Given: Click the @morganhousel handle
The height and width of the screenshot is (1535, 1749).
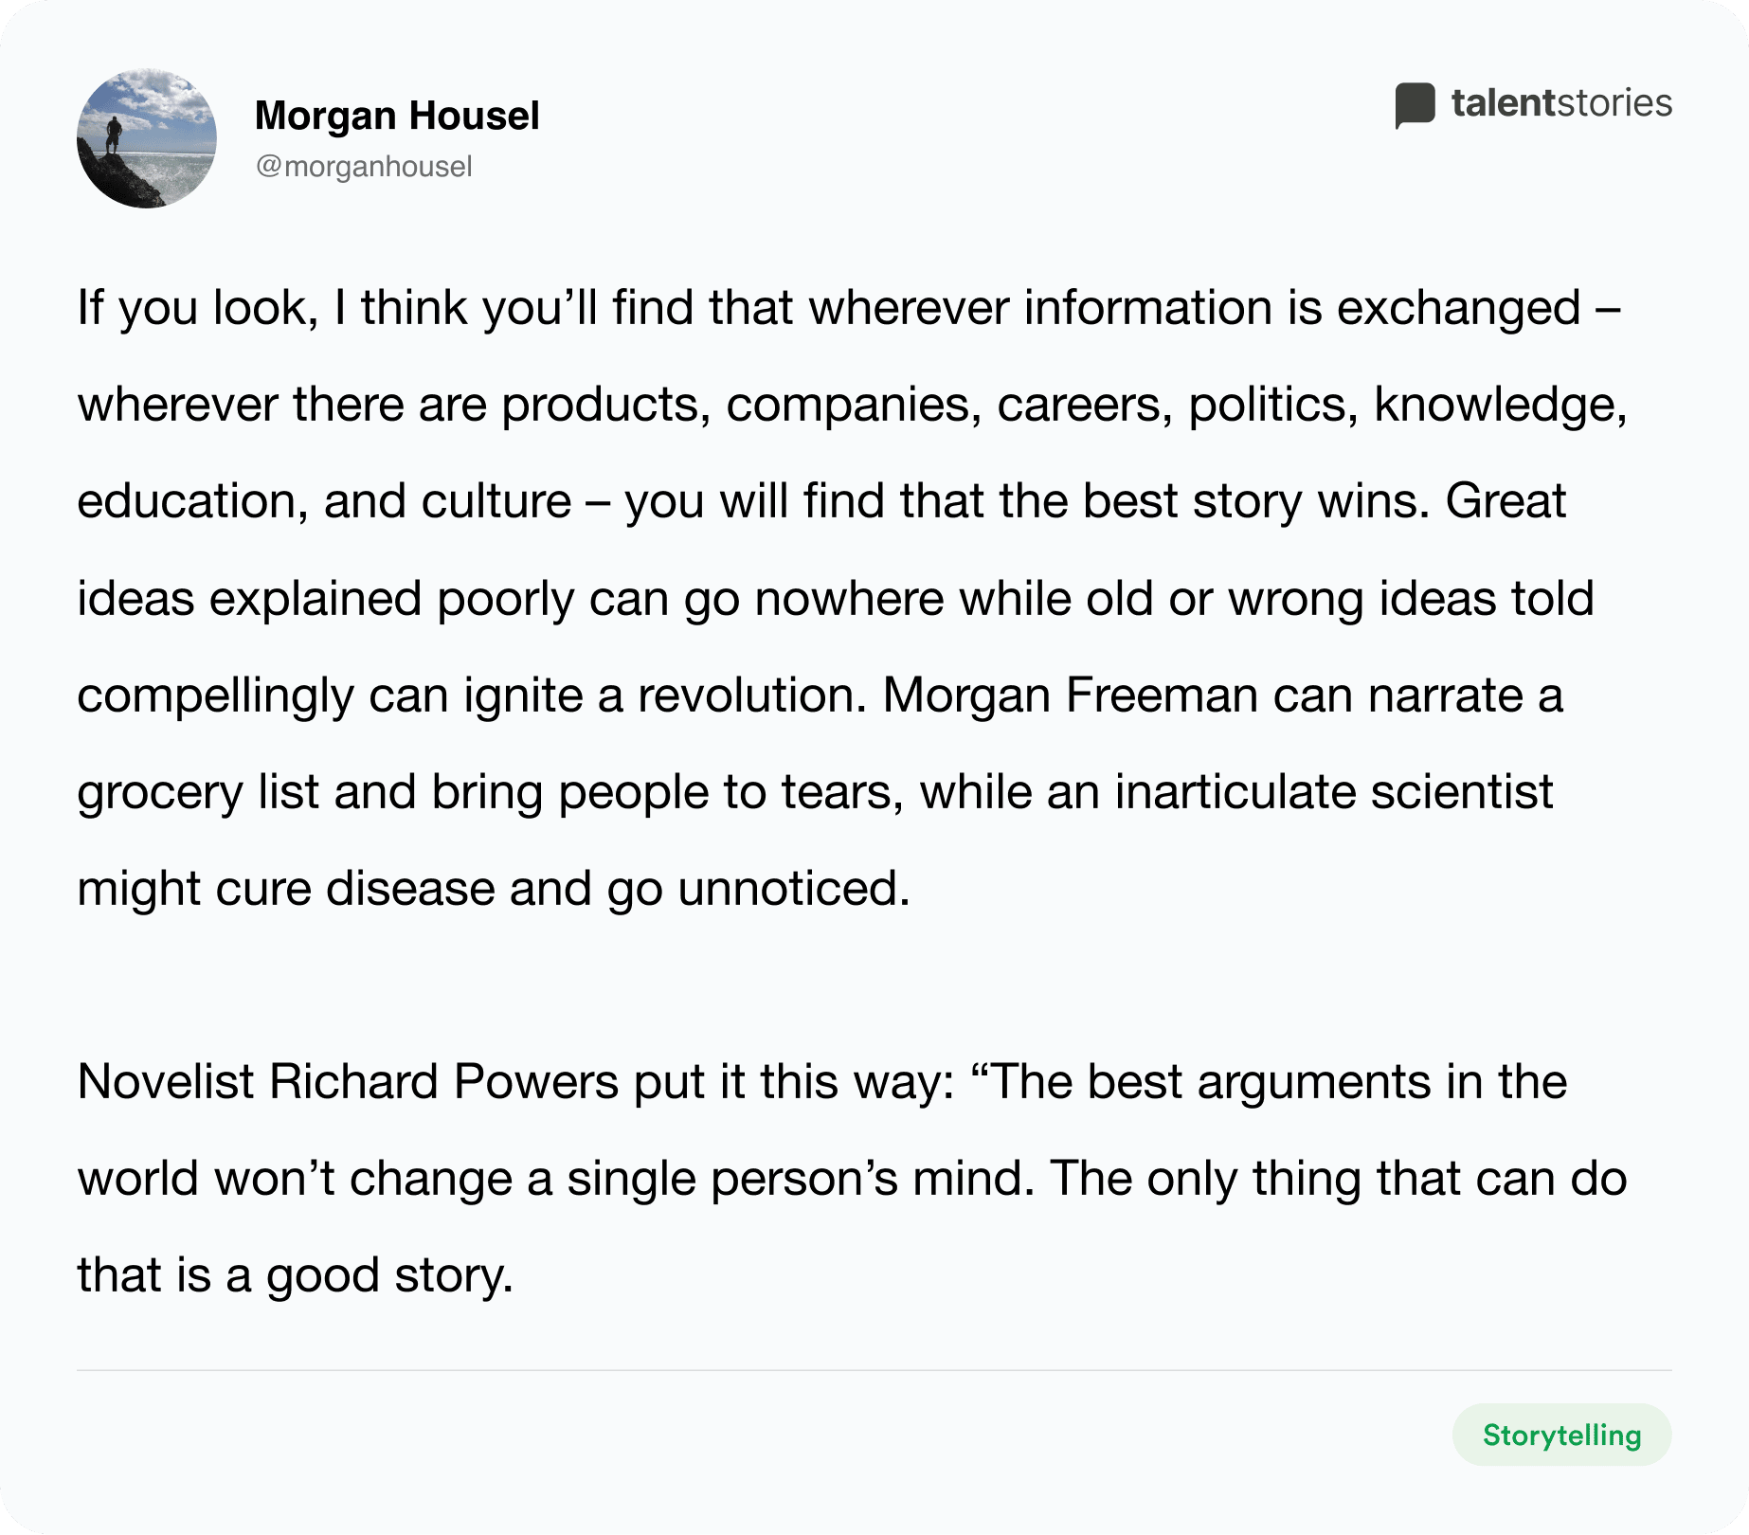Looking at the screenshot, I should pyautogui.click(x=364, y=167).
